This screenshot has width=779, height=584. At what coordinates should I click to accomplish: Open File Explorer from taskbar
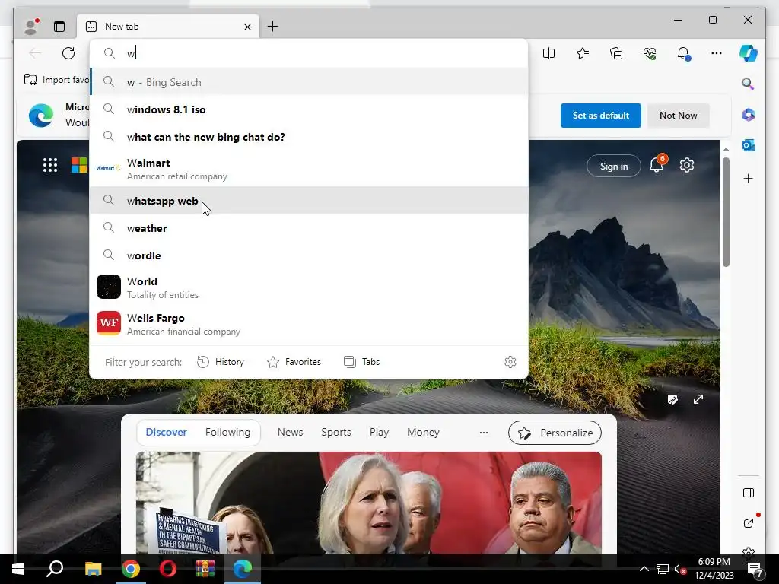coord(93,569)
